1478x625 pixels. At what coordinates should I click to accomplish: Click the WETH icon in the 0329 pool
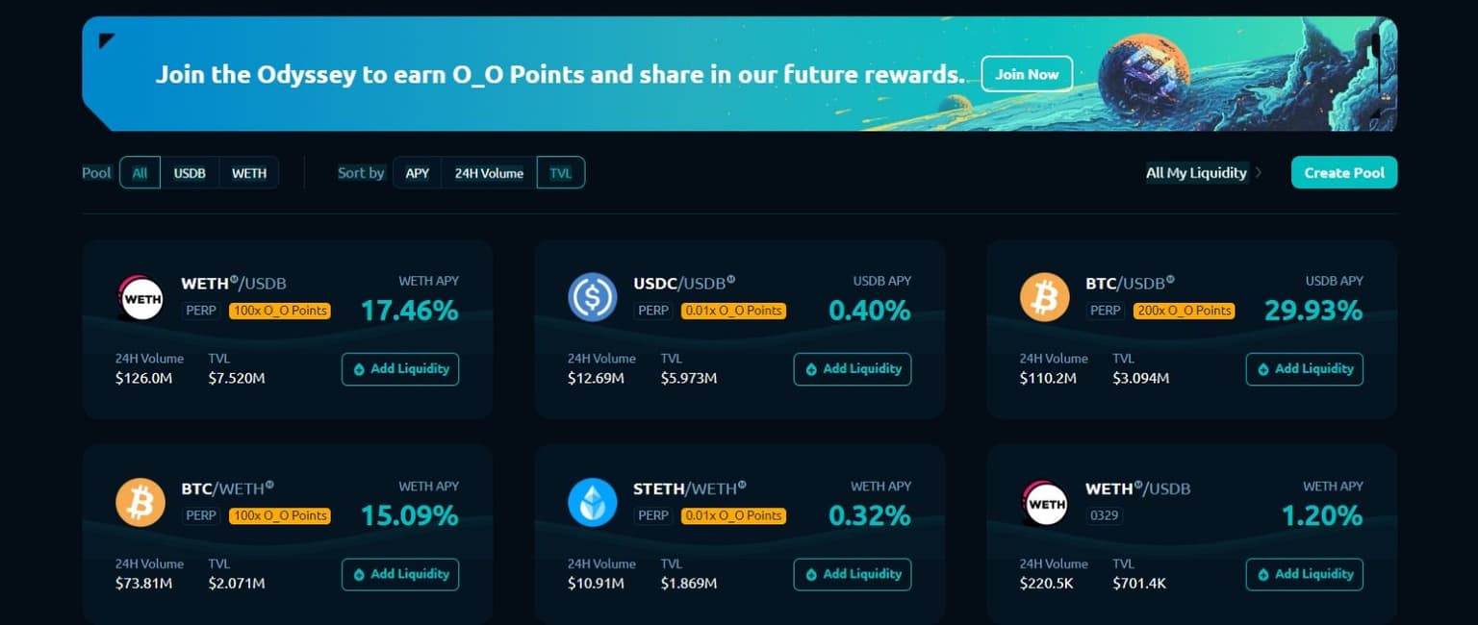click(1044, 503)
